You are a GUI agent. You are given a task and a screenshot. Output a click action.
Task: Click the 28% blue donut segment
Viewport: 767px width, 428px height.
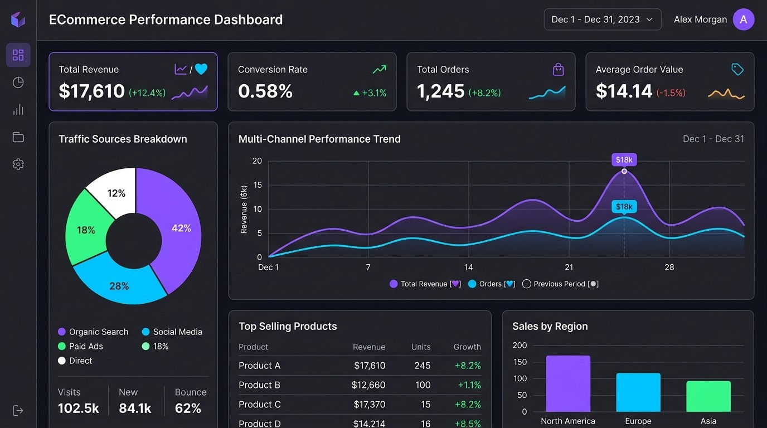[x=119, y=285]
